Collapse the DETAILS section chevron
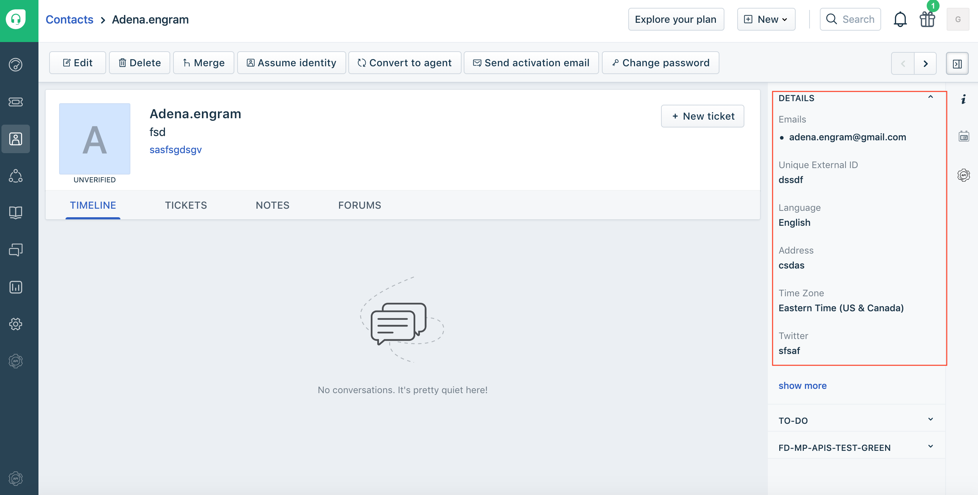 click(930, 97)
